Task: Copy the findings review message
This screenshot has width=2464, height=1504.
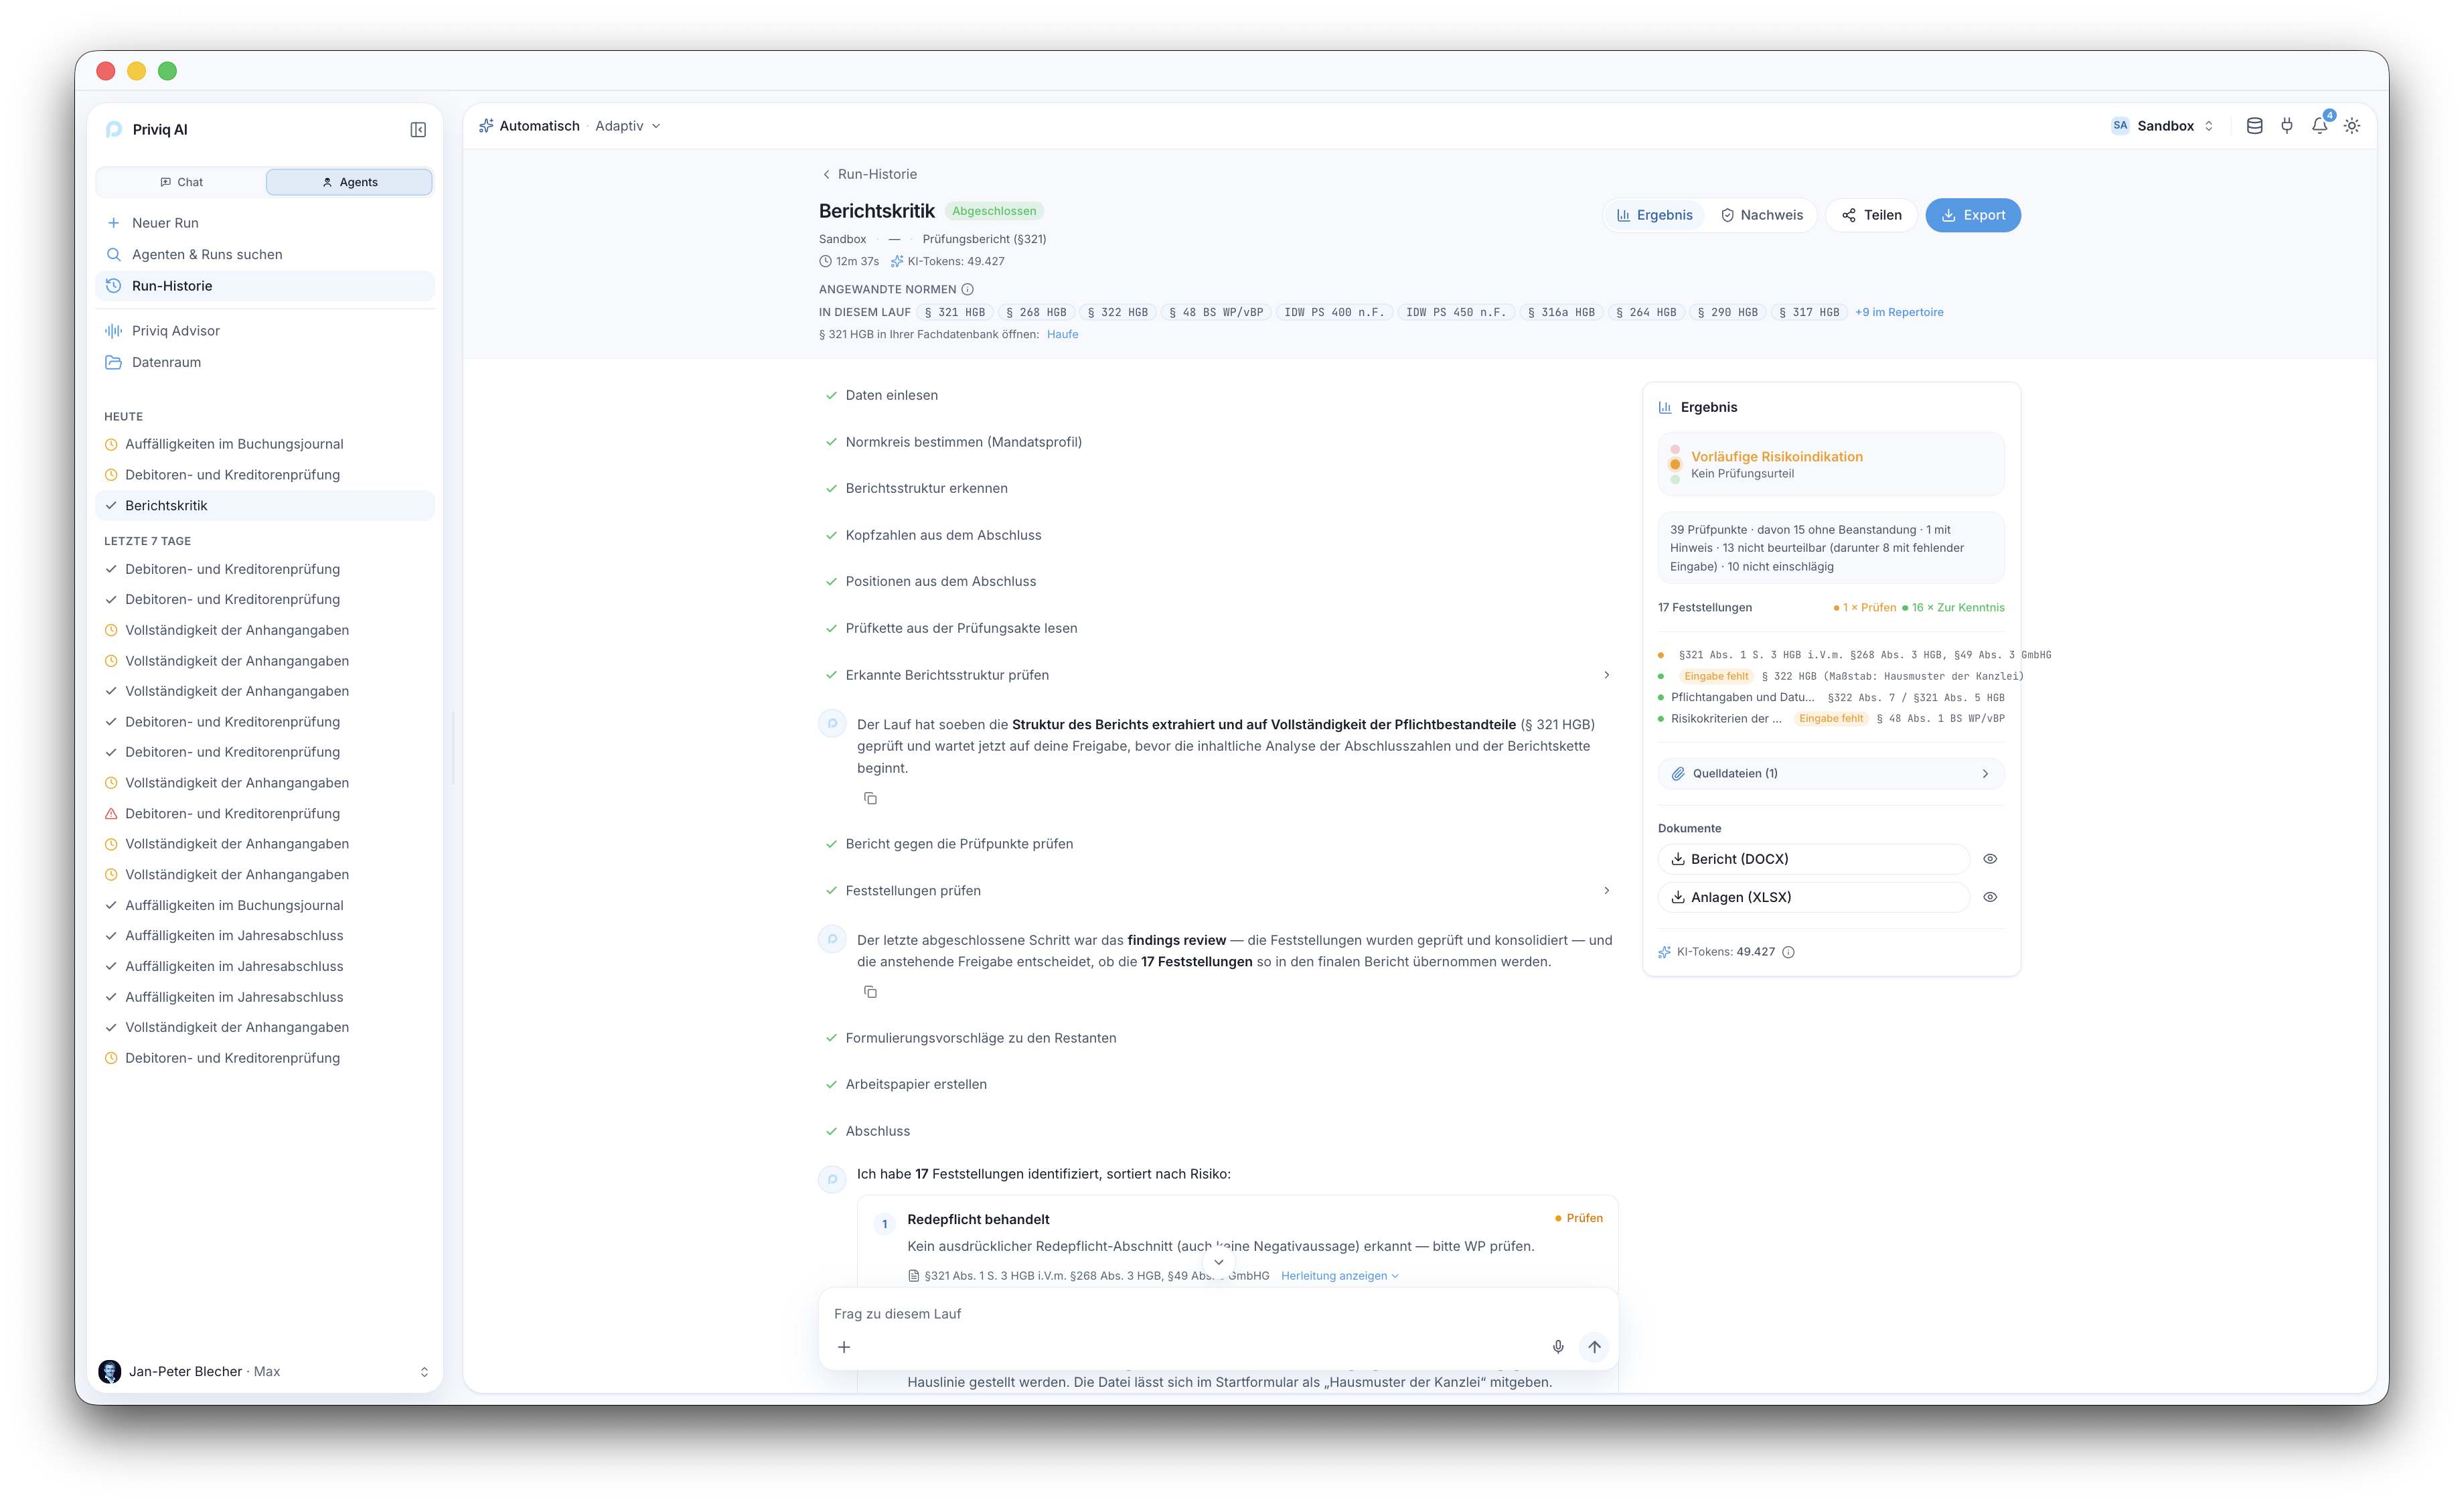Action: click(x=870, y=992)
